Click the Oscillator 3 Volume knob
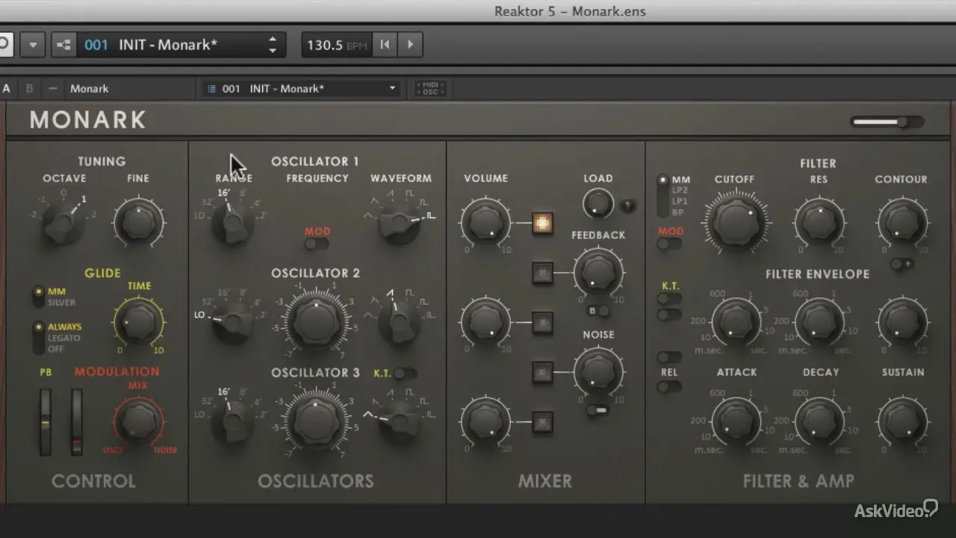 tap(485, 421)
